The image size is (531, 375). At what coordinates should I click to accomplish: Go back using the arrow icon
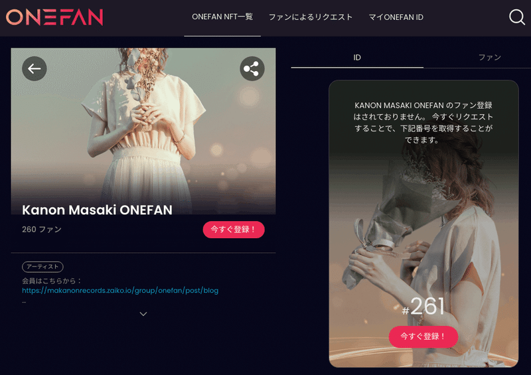[x=35, y=69]
